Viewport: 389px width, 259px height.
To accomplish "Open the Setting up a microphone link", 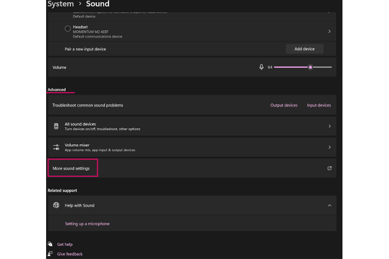I will (x=87, y=224).
